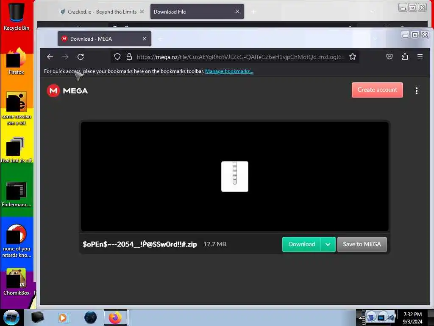The height and width of the screenshot is (326, 434).
Task: Select the 'none of you...' desktop icon
Action: click(x=17, y=241)
